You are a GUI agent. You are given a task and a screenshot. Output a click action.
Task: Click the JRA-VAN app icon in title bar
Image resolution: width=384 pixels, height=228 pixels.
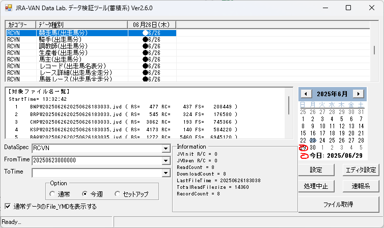click(8, 8)
